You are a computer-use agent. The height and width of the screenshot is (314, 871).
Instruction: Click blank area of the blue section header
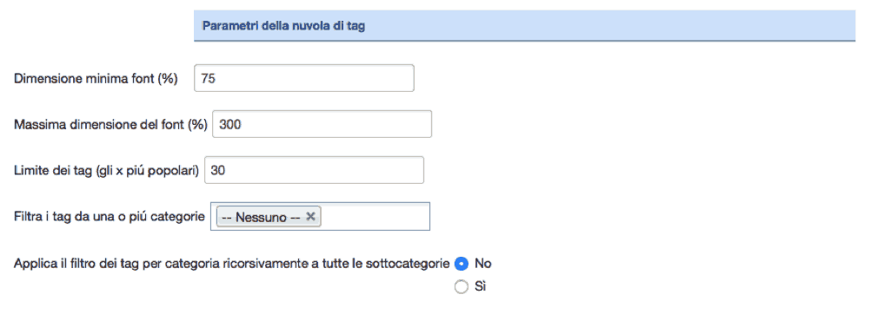click(x=611, y=25)
